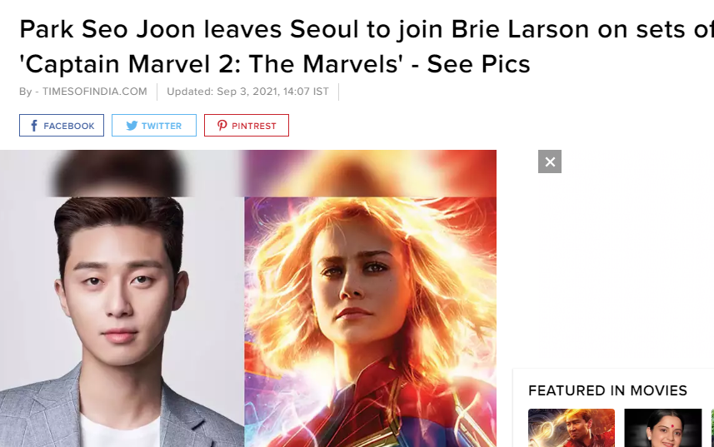Dismiss the ad with the gray X
The width and height of the screenshot is (714, 447).
coord(550,161)
